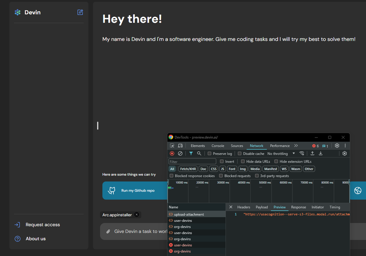Click the globe icon card on the right edge

click(x=358, y=190)
